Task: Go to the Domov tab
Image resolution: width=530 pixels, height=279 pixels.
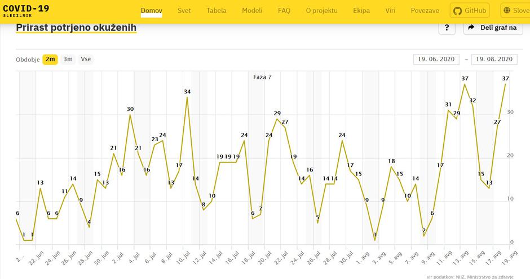Action: click(x=152, y=11)
